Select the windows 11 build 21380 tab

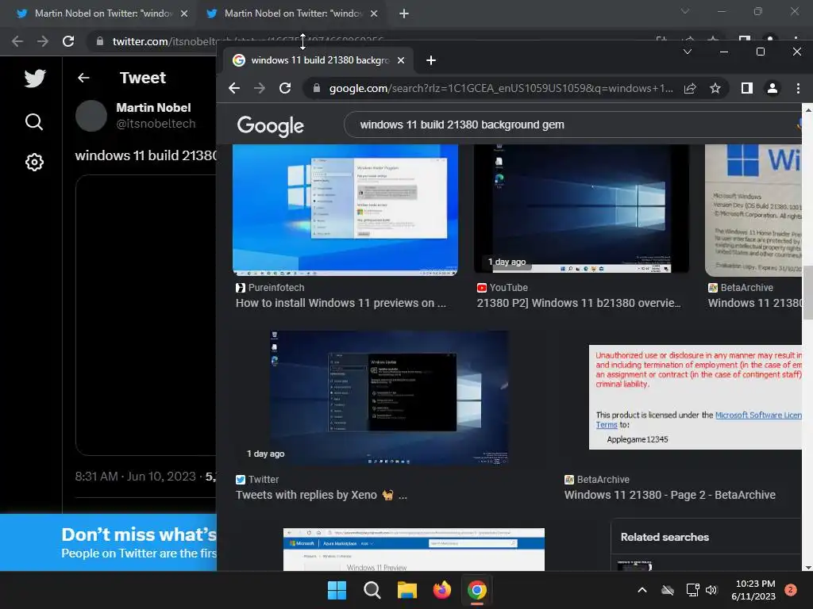tap(318, 60)
